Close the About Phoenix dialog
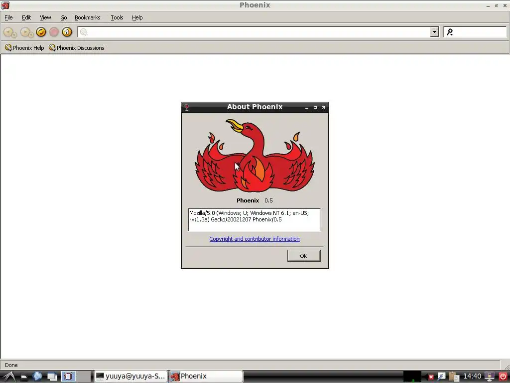 click(x=324, y=107)
